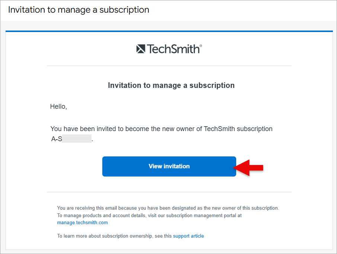337x254 pixels.
Task: Click the blue View invitation button
Action: coord(169,166)
